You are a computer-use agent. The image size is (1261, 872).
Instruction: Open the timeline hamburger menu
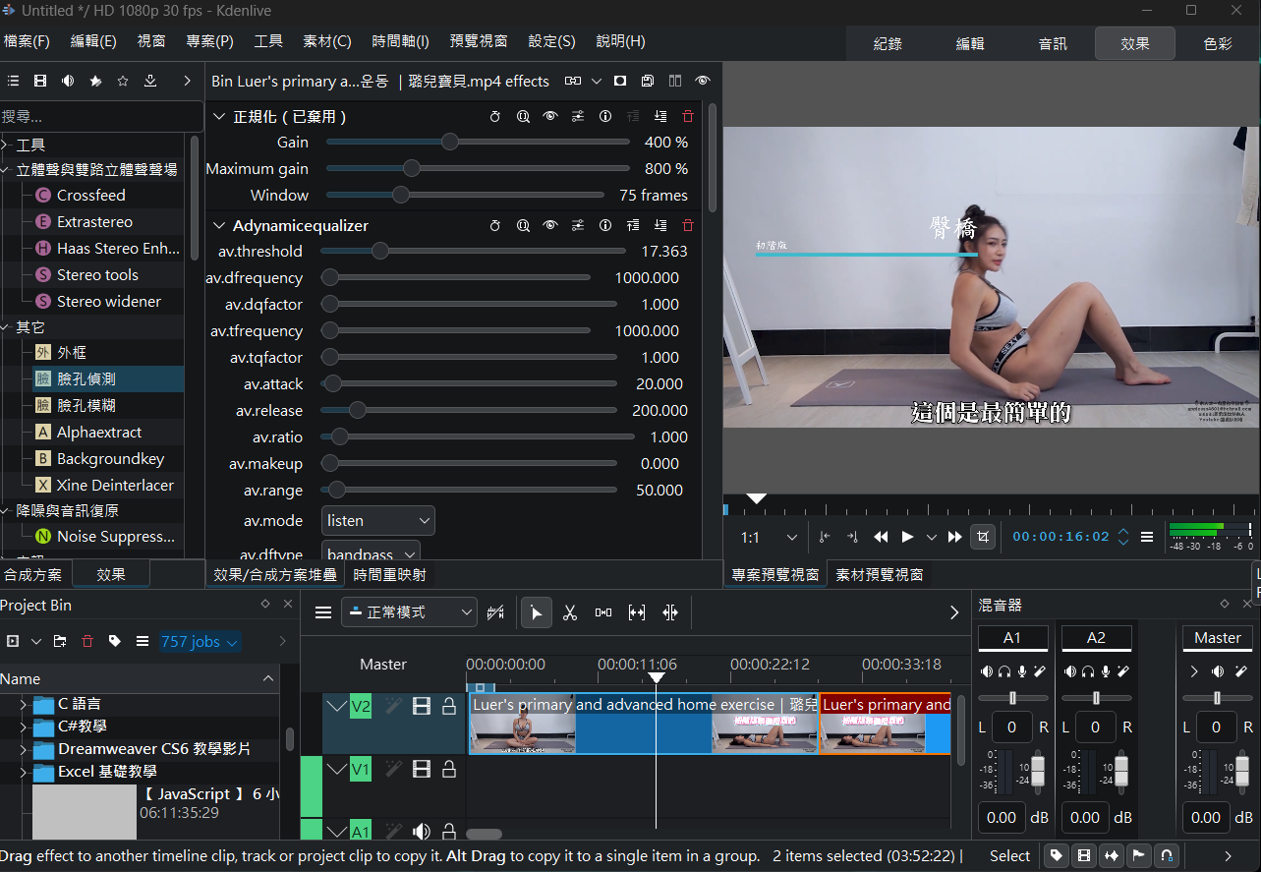pos(323,612)
